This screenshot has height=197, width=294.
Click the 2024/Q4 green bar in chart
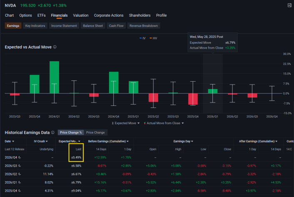click(114, 82)
